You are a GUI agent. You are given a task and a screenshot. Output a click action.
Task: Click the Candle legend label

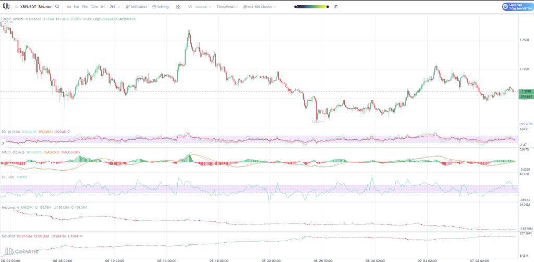click(6, 19)
